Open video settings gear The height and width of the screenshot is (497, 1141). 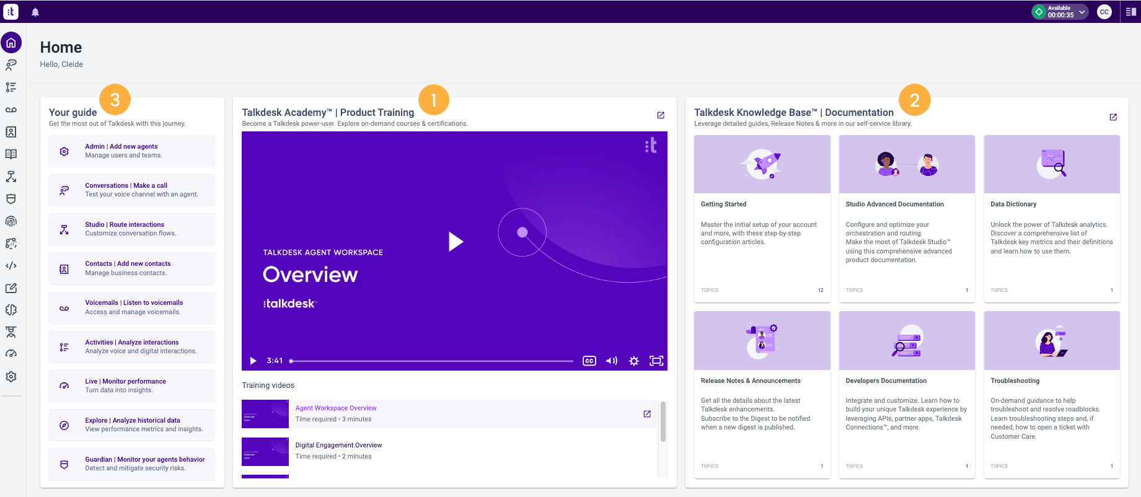pyautogui.click(x=634, y=361)
